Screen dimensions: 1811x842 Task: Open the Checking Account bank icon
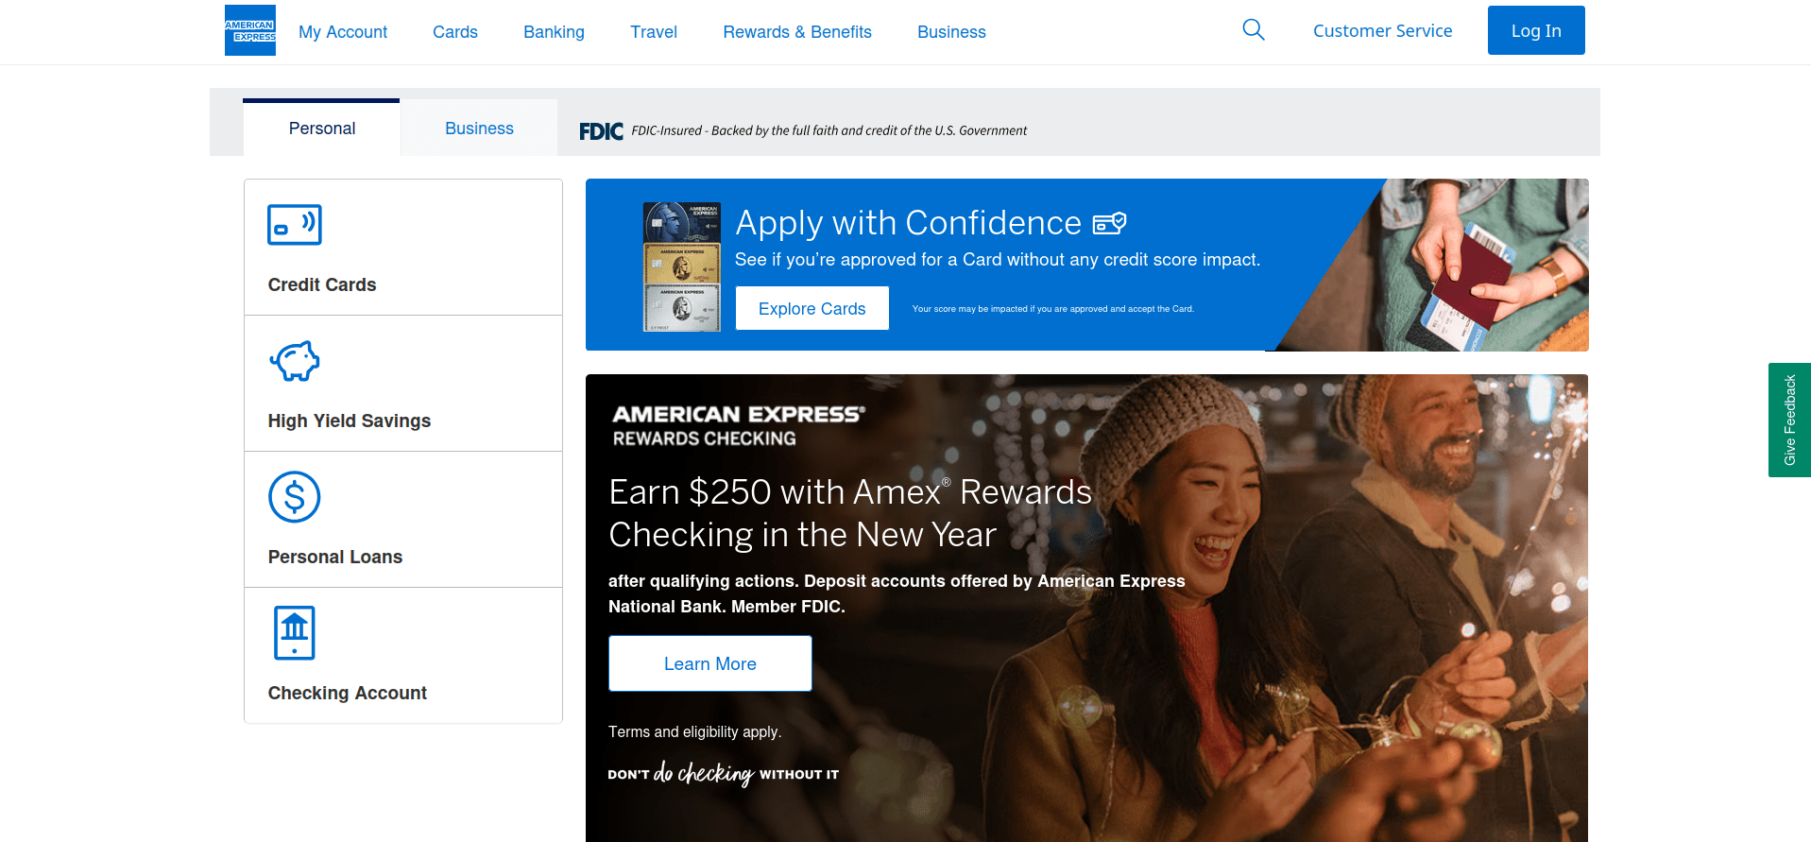click(295, 633)
